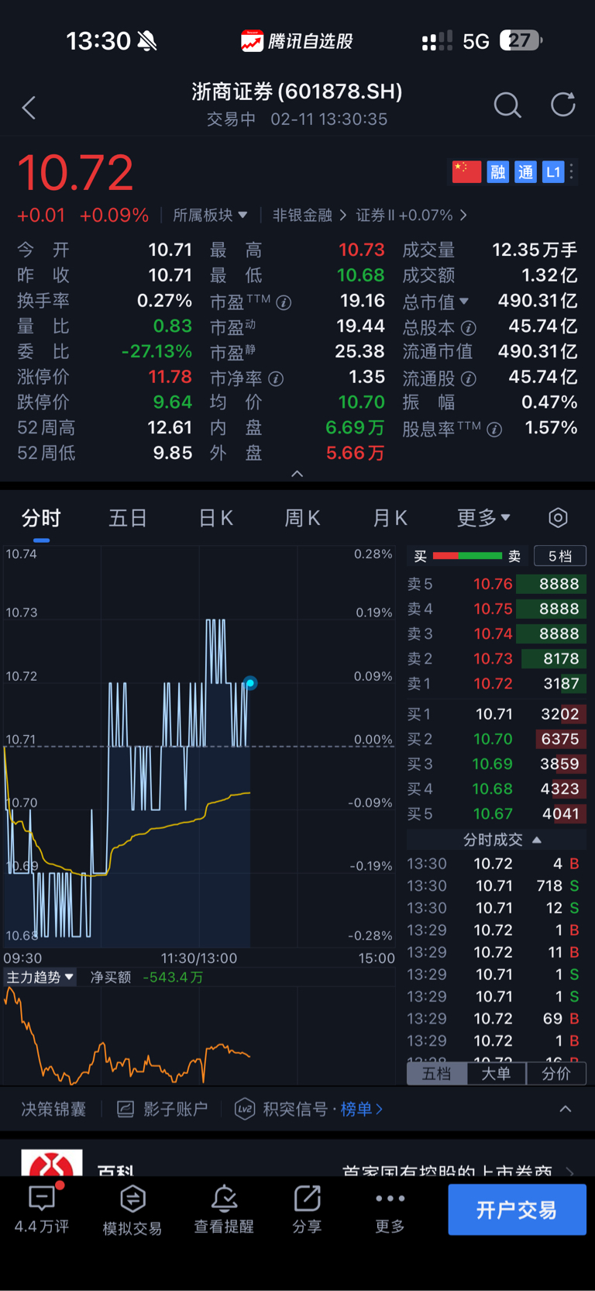Show info for 市净率
Viewport: 595px width, 1291px height.
(x=276, y=378)
